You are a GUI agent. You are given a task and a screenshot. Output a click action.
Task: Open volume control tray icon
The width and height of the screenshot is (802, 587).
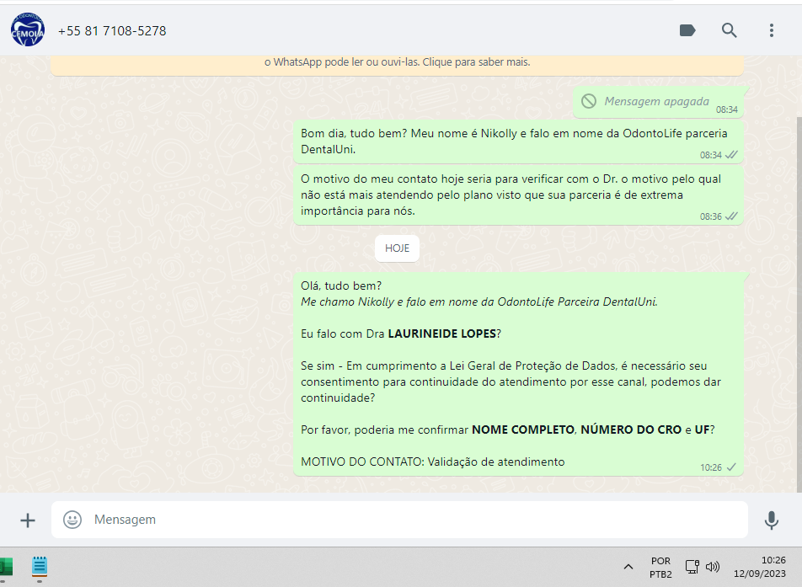point(713,567)
